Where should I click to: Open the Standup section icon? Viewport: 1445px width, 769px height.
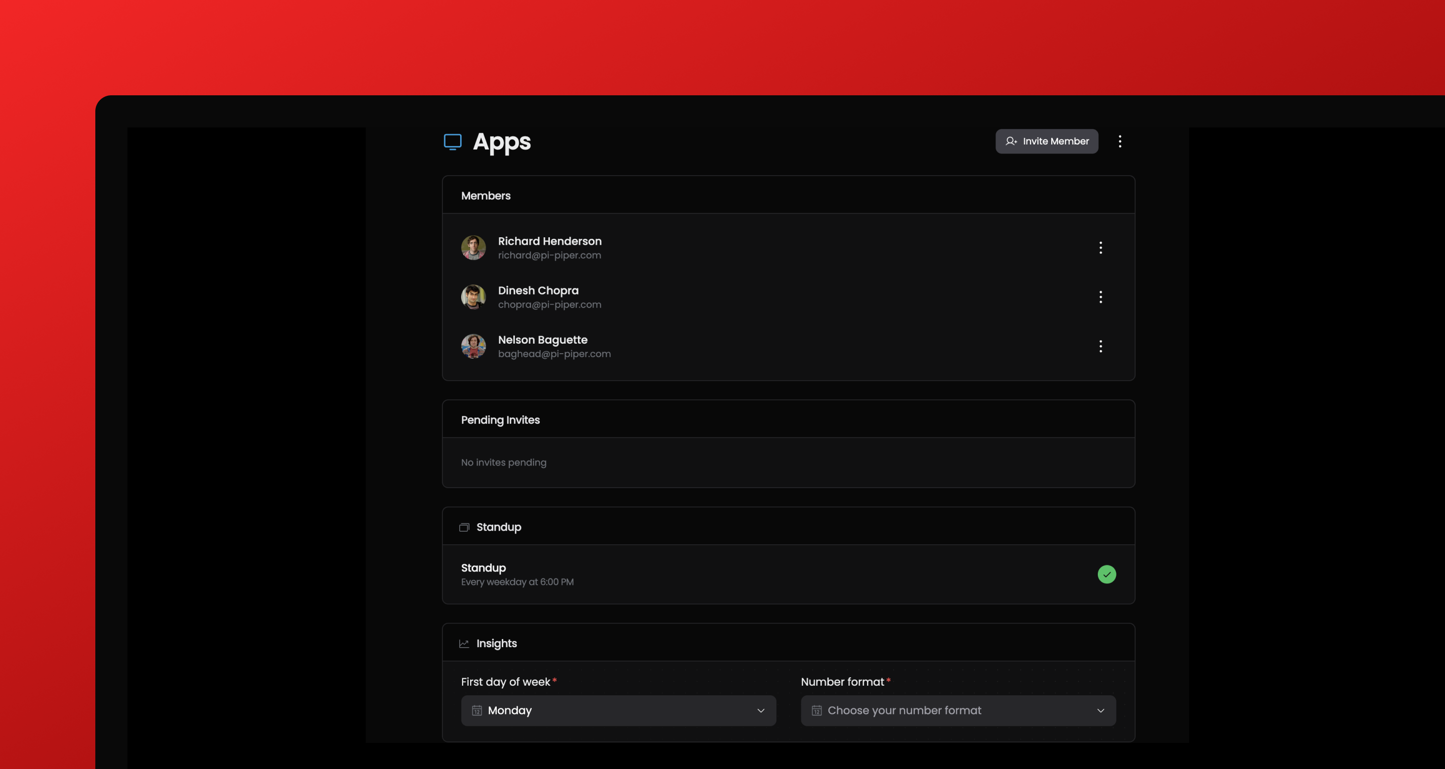(464, 527)
